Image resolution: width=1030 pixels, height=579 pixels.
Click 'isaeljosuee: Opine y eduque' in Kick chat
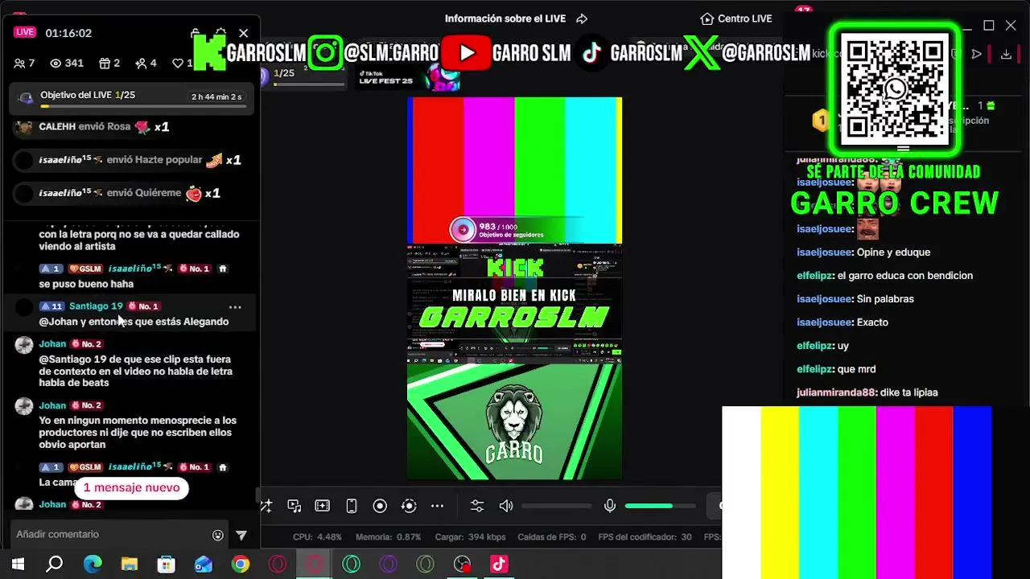click(863, 253)
